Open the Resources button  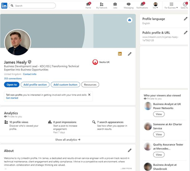point(90,85)
